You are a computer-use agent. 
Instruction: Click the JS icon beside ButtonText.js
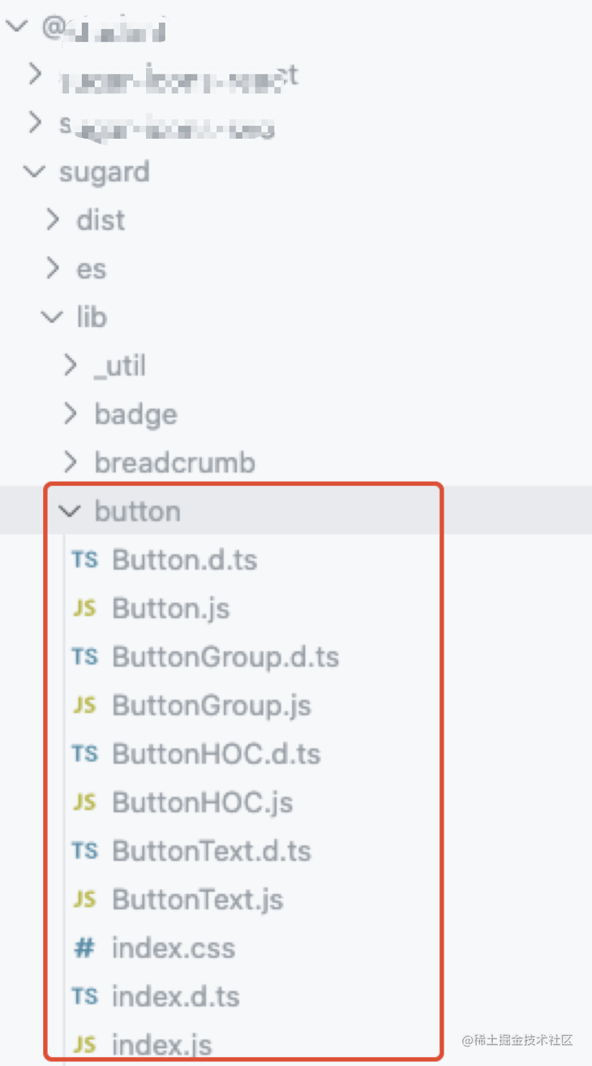click(84, 899)
